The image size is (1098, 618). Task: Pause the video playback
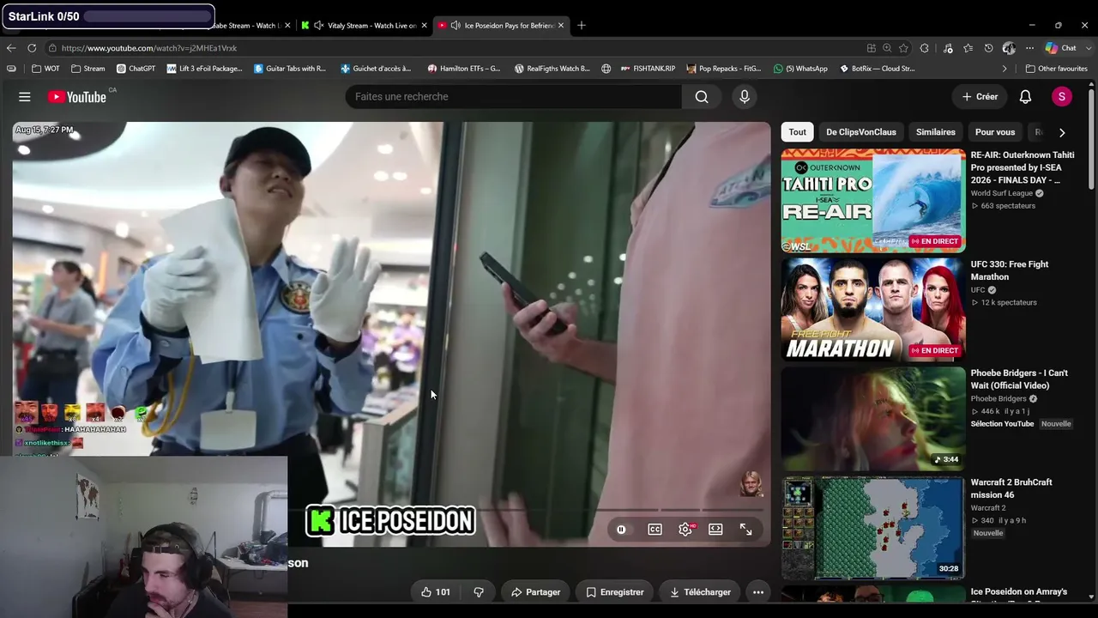pyautogui.click(x=621, y=530)
